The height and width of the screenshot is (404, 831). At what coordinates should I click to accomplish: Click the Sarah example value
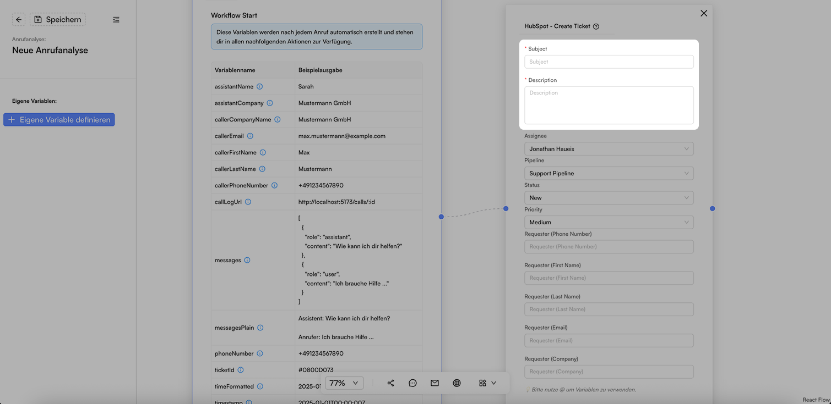pos(306,86)
